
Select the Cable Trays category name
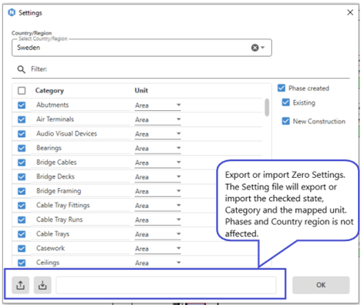pyautogui.click(x=52, y=234)
